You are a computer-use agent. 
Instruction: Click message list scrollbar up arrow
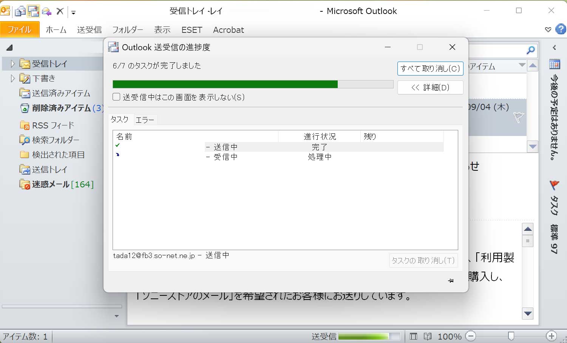pos(533,66)
